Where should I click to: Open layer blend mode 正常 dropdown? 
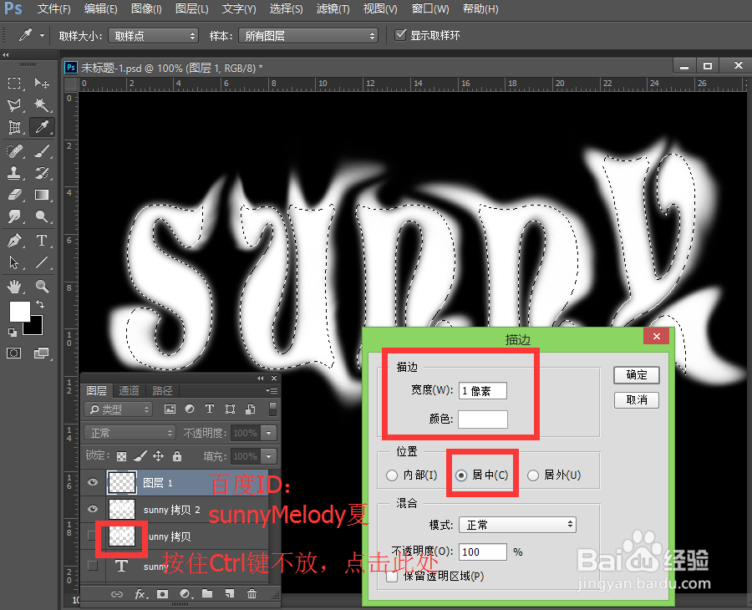130,433
